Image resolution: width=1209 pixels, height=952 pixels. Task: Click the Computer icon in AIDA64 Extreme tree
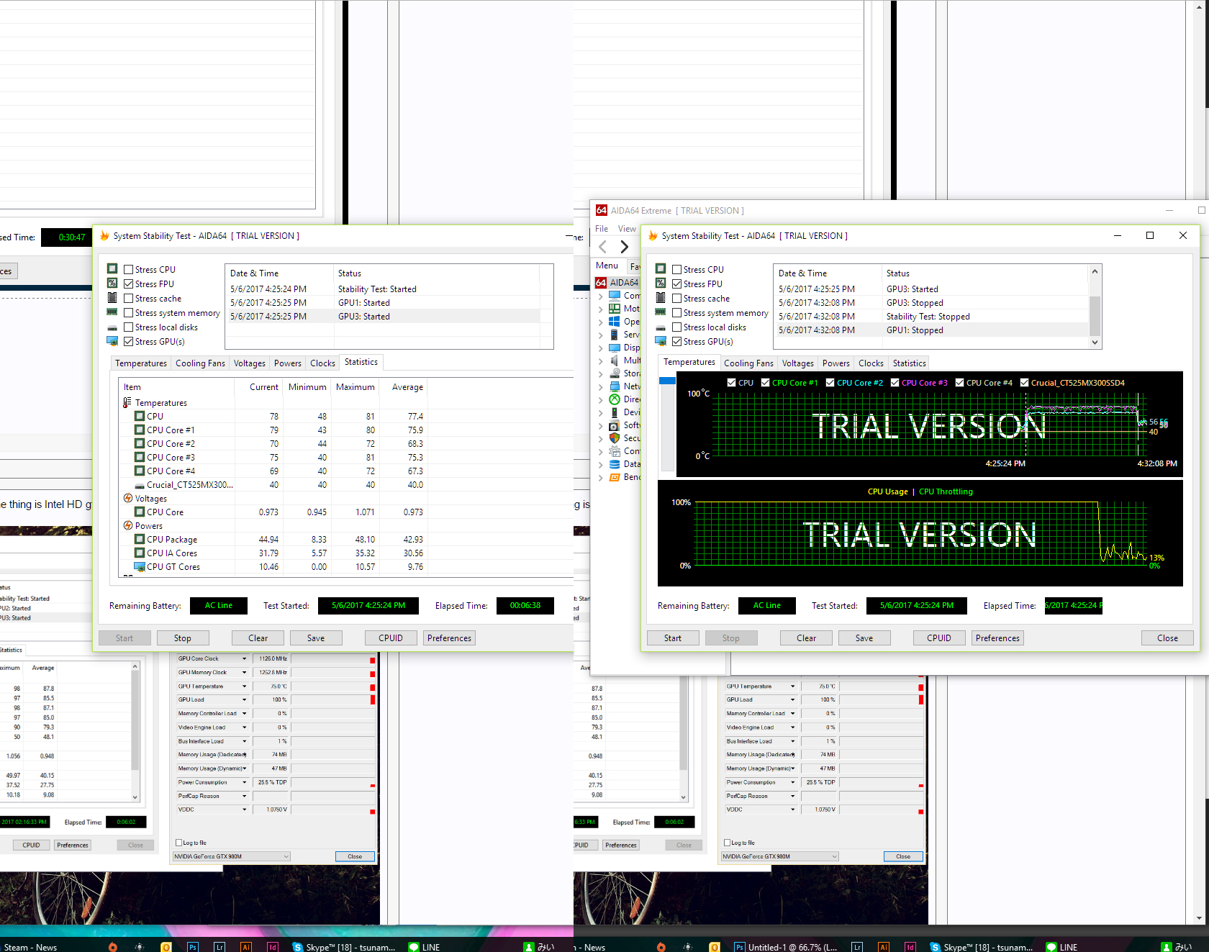click(x=615, y=296)
